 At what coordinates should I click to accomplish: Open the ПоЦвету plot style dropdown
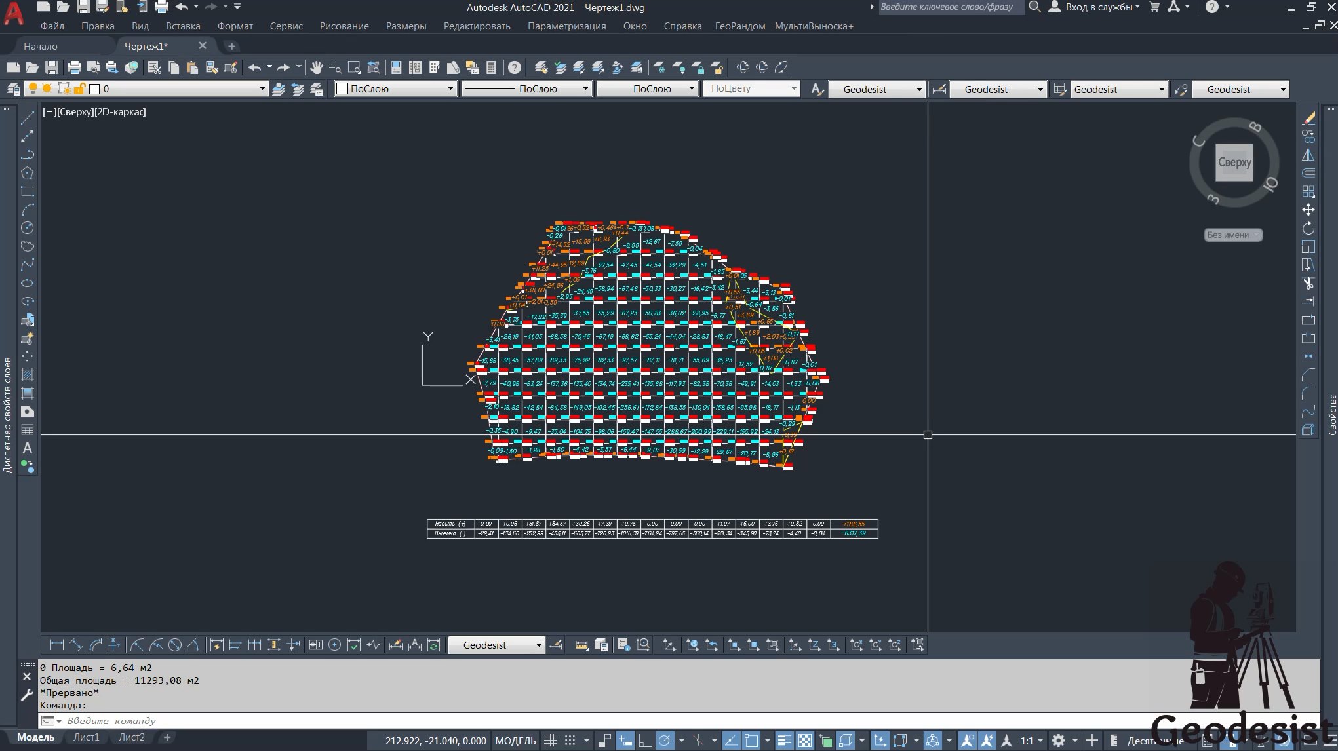[793, 88]
